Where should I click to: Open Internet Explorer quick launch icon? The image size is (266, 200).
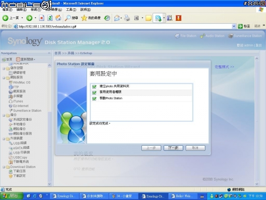34,196
